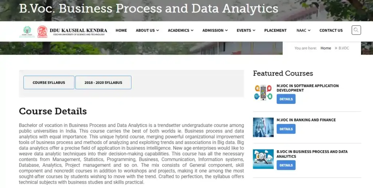Expand the Academics dropdown menu
The width and height of the screenshot is (373, 188).
point(180,31)
